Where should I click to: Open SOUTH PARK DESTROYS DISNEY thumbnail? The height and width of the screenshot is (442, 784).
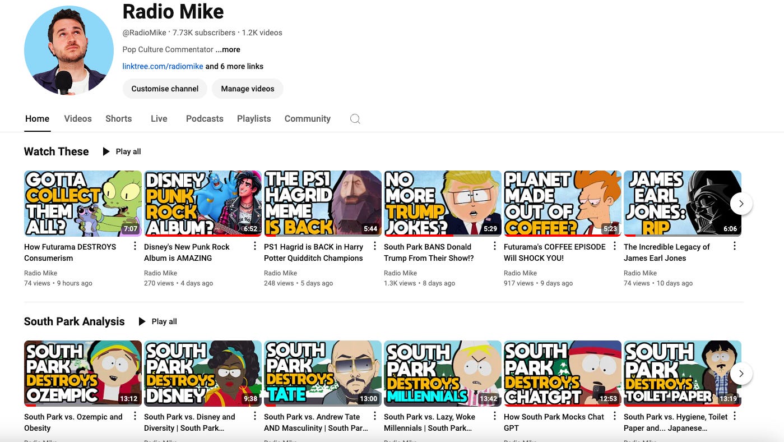(203, 374)
